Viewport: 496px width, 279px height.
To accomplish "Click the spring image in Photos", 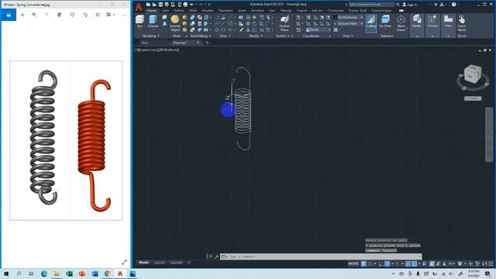I will pos(66,140).
